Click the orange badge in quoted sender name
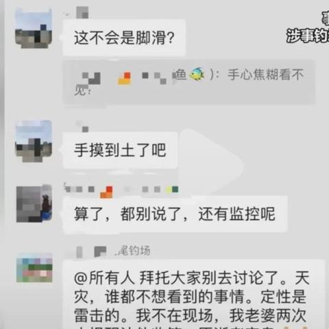329x329 pixels. click(125, 78)
